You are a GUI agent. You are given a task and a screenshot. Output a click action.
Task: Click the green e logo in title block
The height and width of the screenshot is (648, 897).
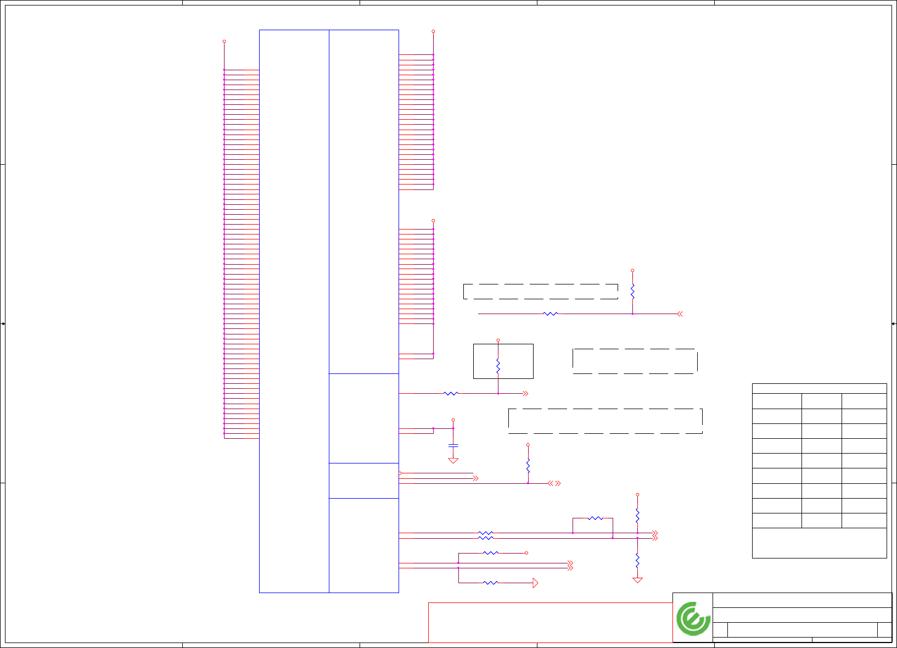coord(693,618)
